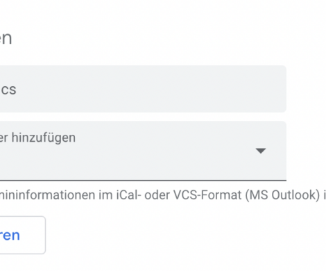Image resolution: width=326 pixels, height=271 pixels.
Task: Open the 'hinzufügen' calendar selection dropdown
Action: 143,151
